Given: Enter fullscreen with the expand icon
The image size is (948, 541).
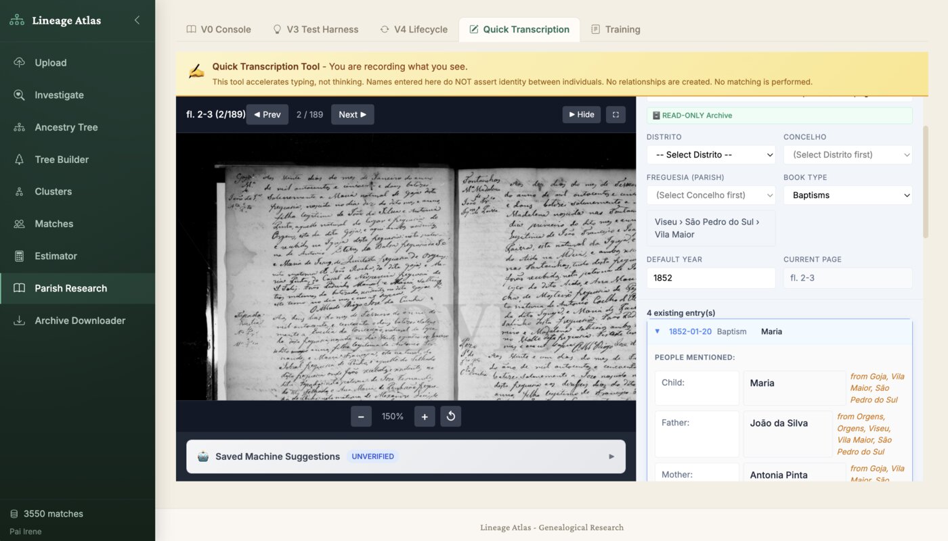Looking at the screenshot, I should (x=615, y=114).
